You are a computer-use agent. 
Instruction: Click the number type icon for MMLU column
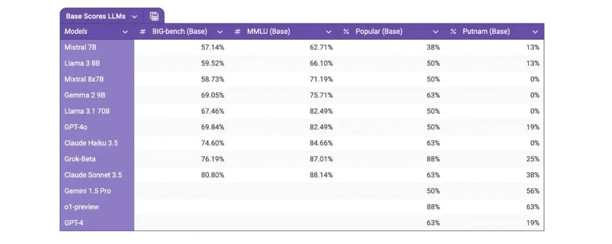(237, 32)
